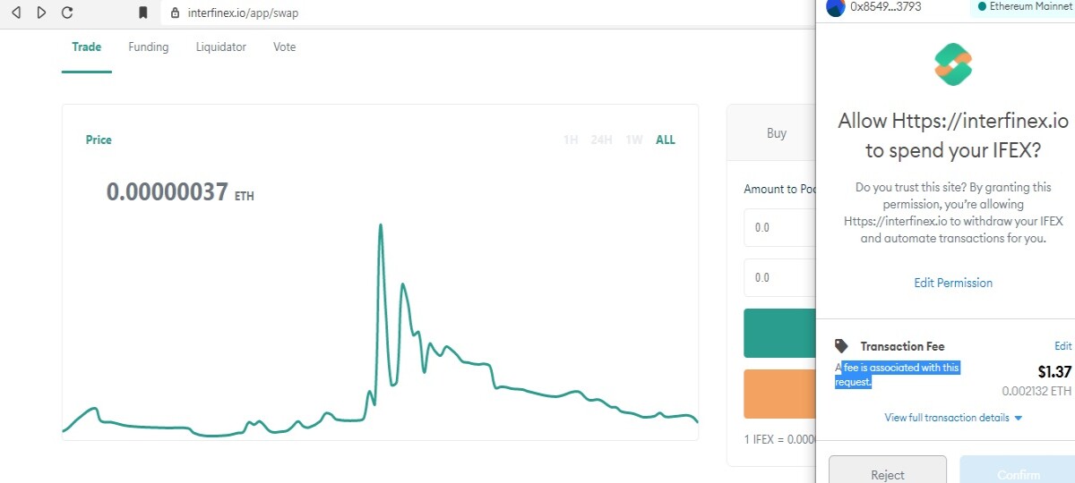The image size is (1075, 483).
Task: Click the Edit Permission link
Action: pyautogui.click(x=953, y=283)
